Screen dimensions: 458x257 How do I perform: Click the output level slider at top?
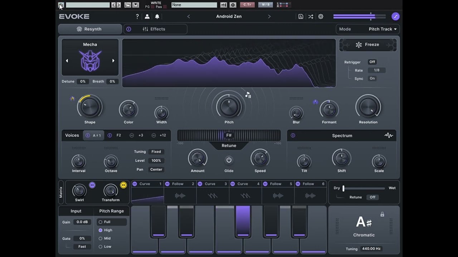pos(360,16)
